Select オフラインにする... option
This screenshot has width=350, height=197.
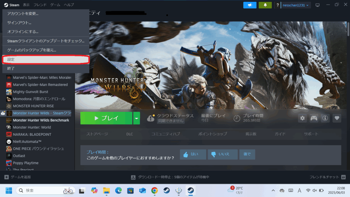[x=46, y=32]
